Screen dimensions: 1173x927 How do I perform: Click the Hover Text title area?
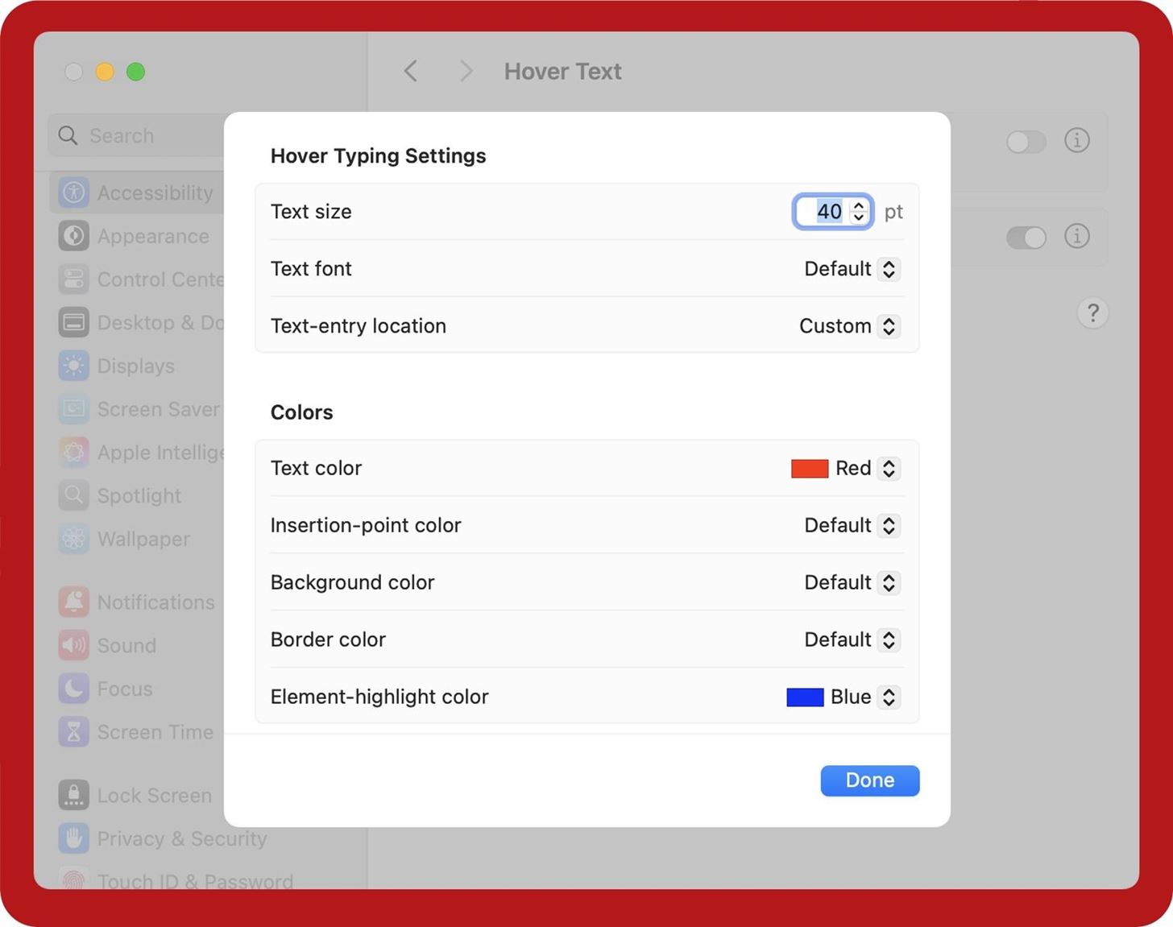click(x=562, y=71)
